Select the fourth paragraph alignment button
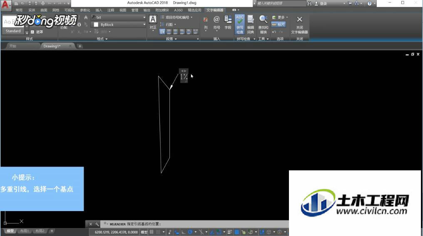The image size is (423, 236). [x=182, y=32]
